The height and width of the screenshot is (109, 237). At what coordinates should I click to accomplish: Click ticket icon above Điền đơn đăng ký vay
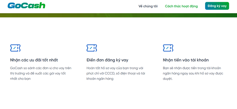tap(92, 48)
